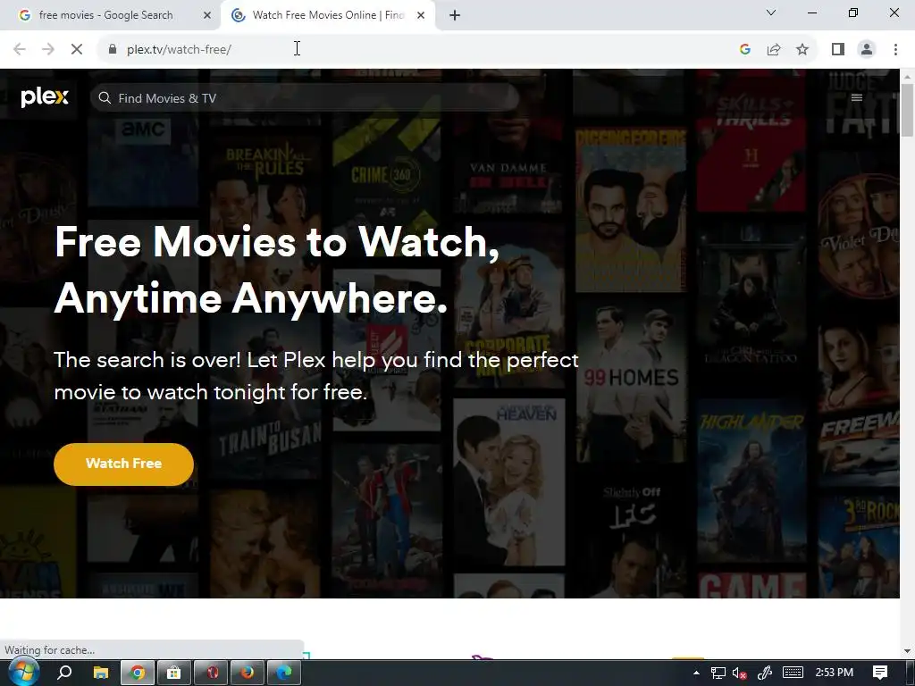Open network status tray icon
Image resolution: width=915 pixels, height=686 pixels.
[718, 673]
